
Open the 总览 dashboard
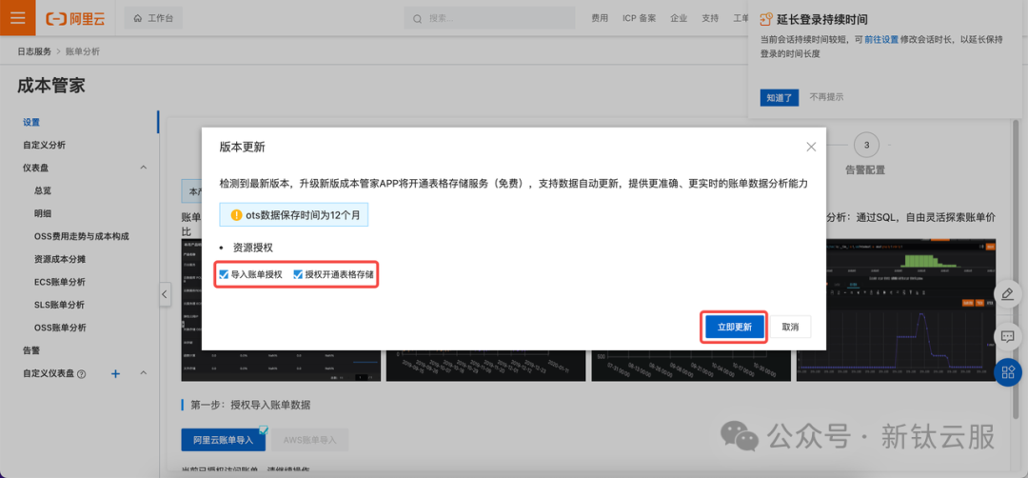click(x=43, y=190)
